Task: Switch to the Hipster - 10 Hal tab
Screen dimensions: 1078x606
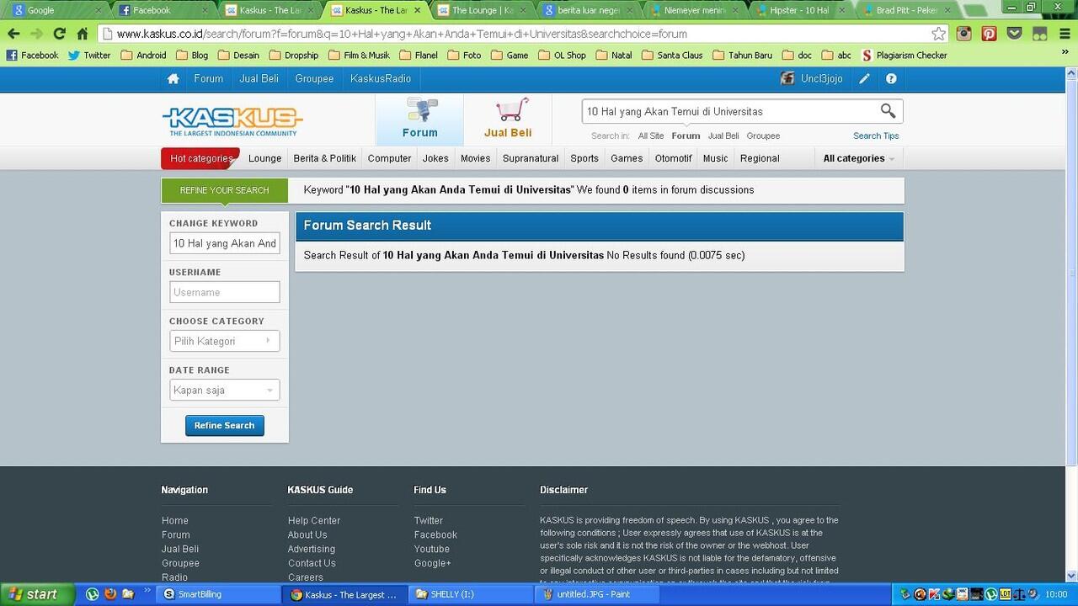Action: click(801, 10)
